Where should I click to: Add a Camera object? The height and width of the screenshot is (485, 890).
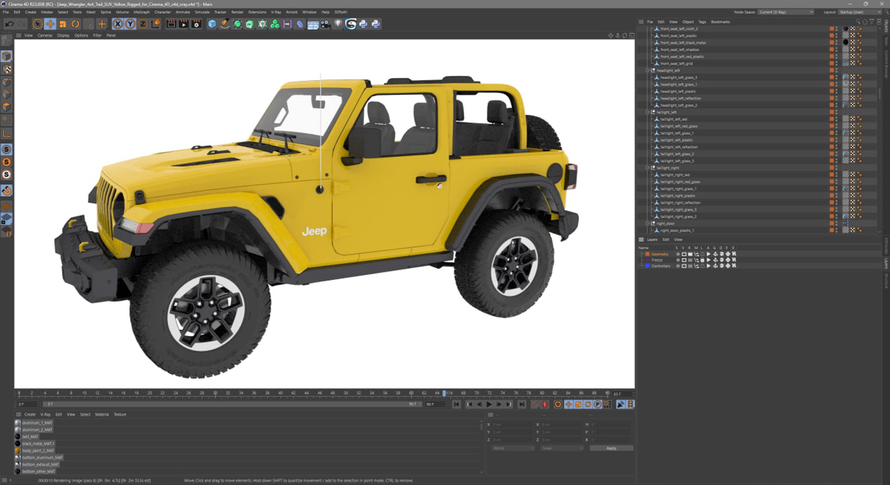pos(325,24)
